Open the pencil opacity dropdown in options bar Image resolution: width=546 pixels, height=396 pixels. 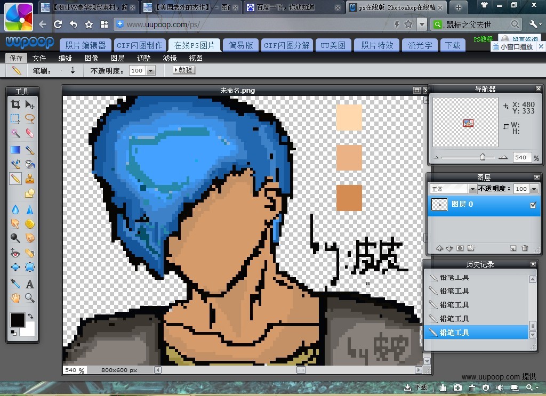pos(150,71)
